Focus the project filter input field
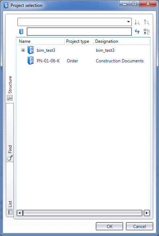 coord(79,32)
